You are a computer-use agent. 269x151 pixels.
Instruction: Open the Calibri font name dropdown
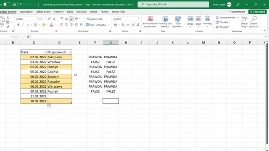(x=37, y=19)
